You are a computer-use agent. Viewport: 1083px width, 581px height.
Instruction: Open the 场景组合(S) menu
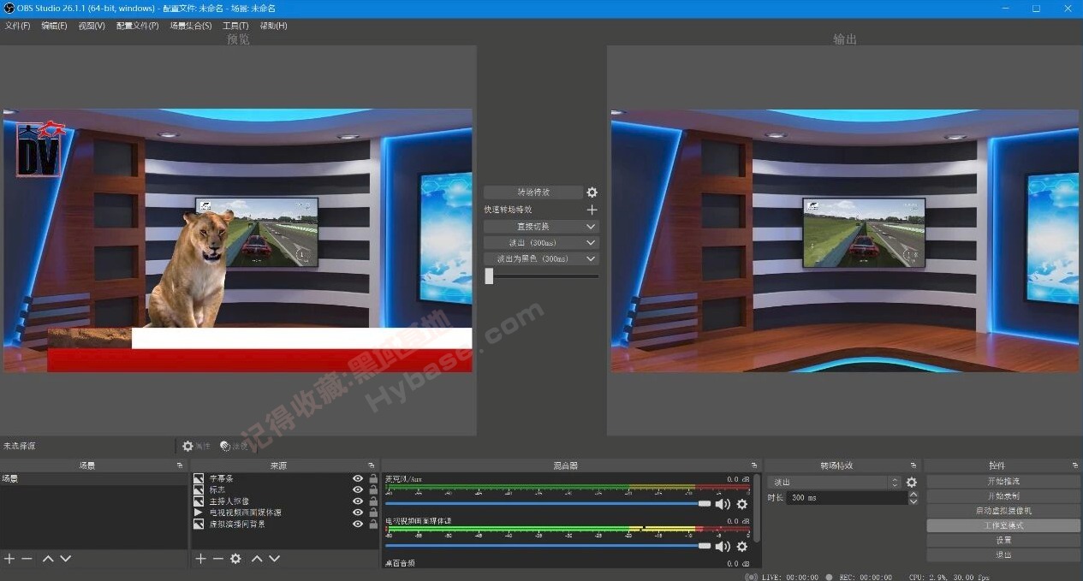[x=190, y=25]
